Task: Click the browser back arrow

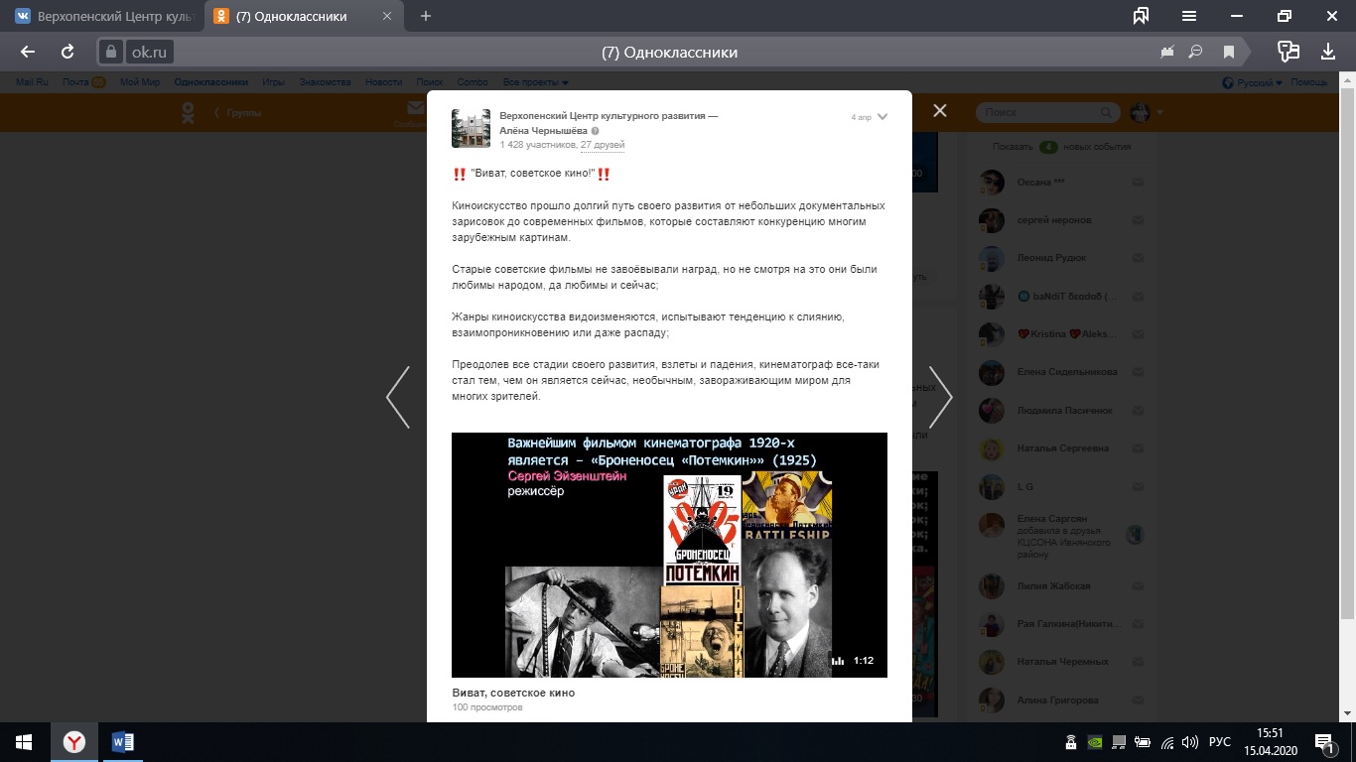Action: 28,52
